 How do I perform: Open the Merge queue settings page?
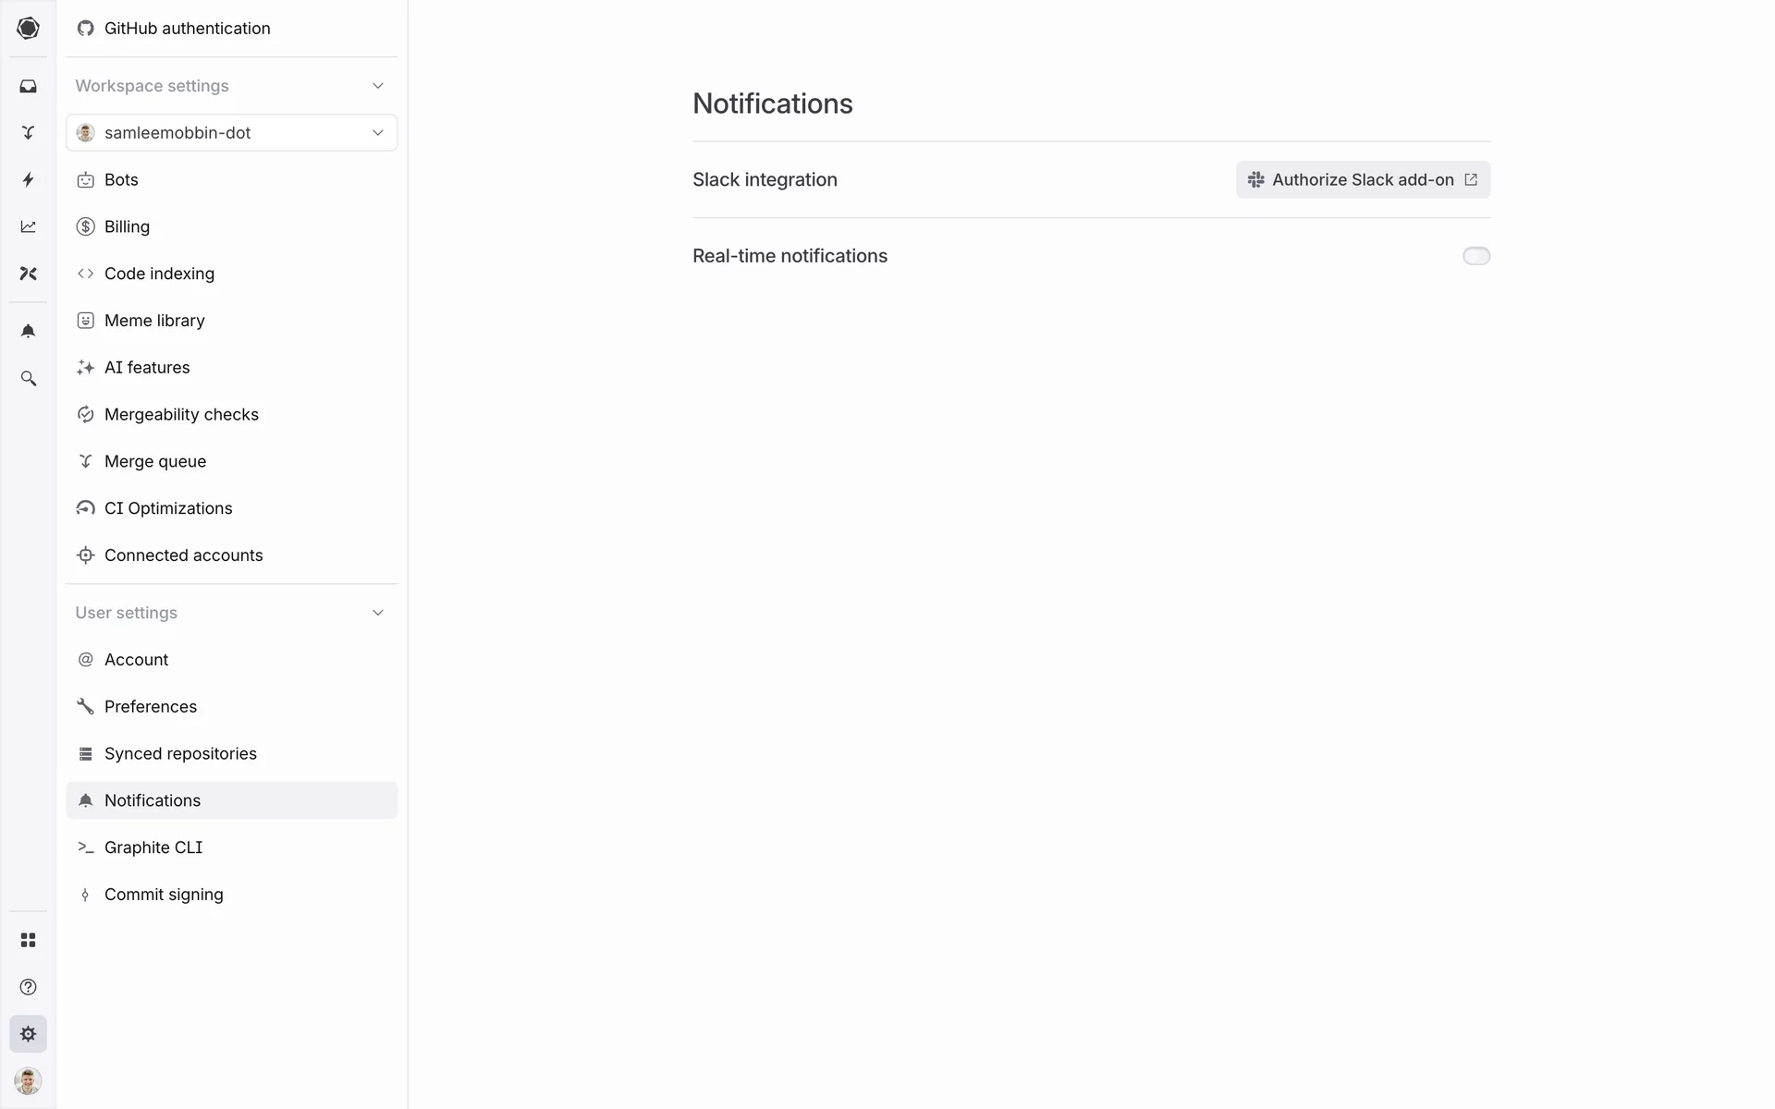point(154,461)
